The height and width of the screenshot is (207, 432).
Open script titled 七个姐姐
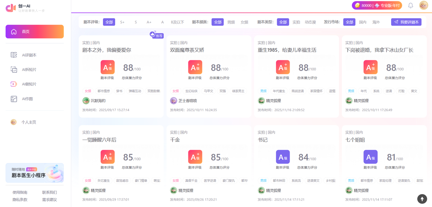click(355, 140)
